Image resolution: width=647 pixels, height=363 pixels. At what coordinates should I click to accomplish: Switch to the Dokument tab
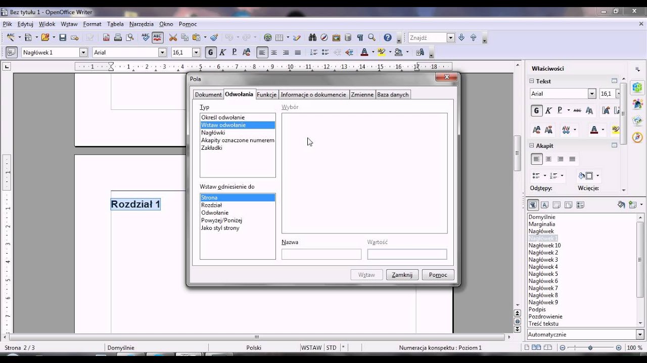[x=208, y=95]
